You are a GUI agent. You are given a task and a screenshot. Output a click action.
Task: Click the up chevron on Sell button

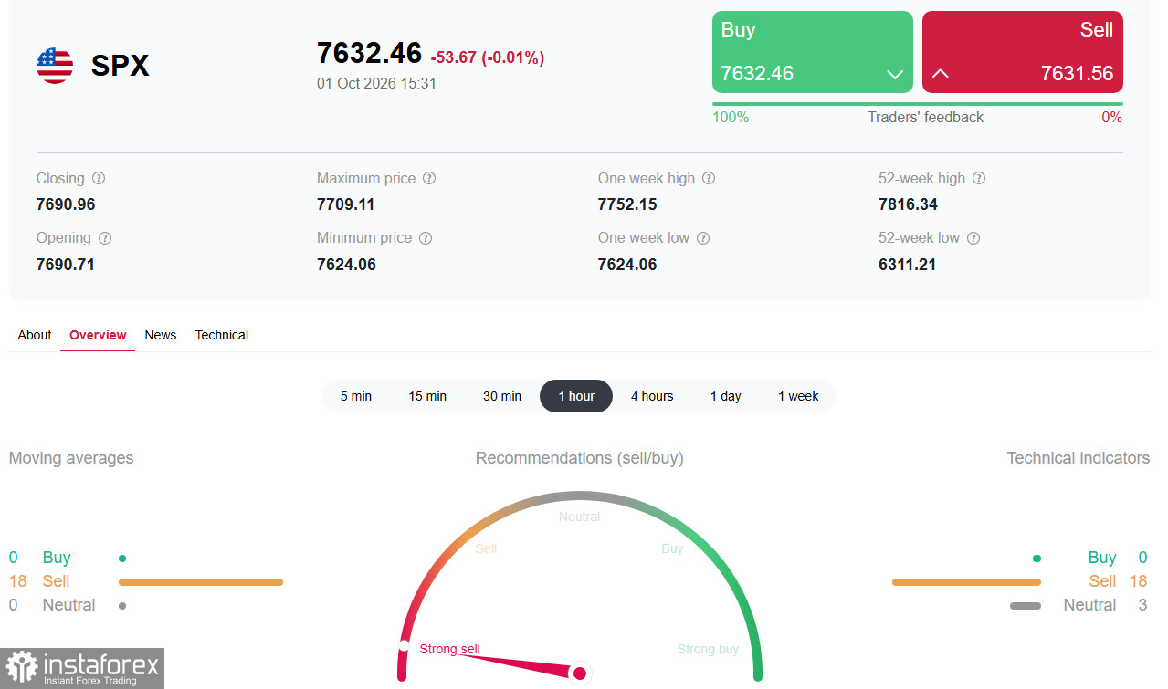941,74
